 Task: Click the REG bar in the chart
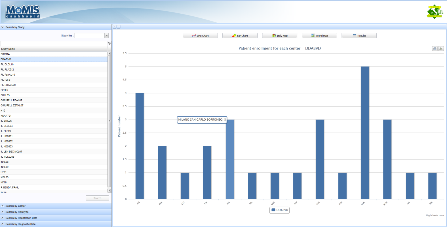[320, 159]
